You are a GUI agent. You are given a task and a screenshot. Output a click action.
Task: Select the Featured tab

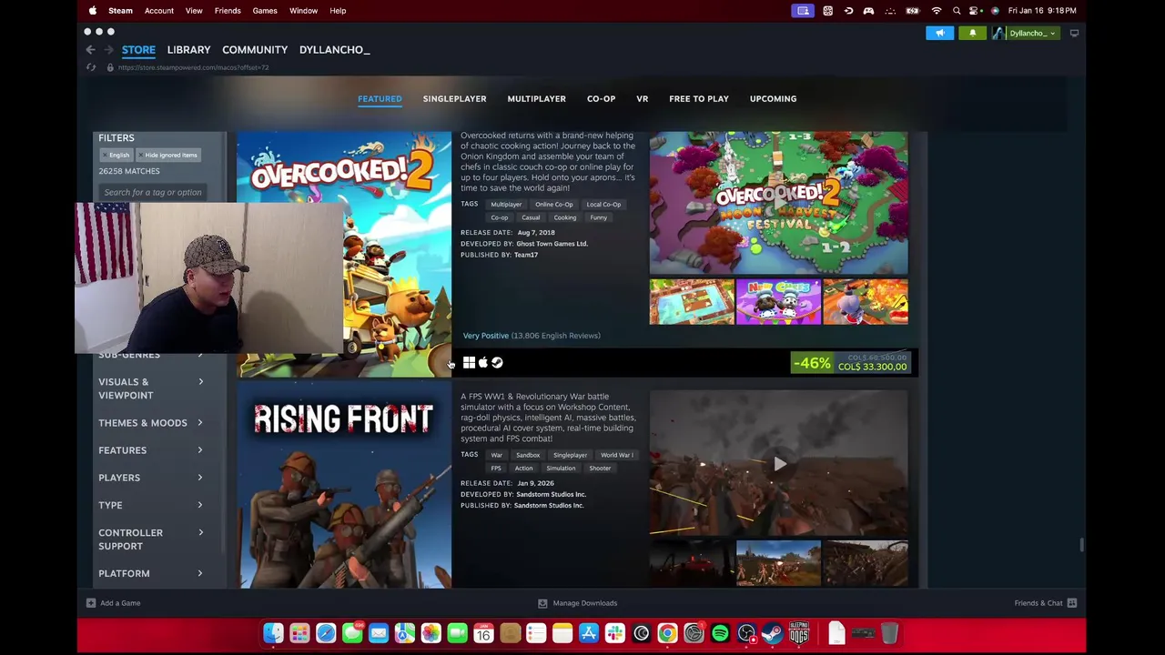pyautogui.click(x=380, y=98)
